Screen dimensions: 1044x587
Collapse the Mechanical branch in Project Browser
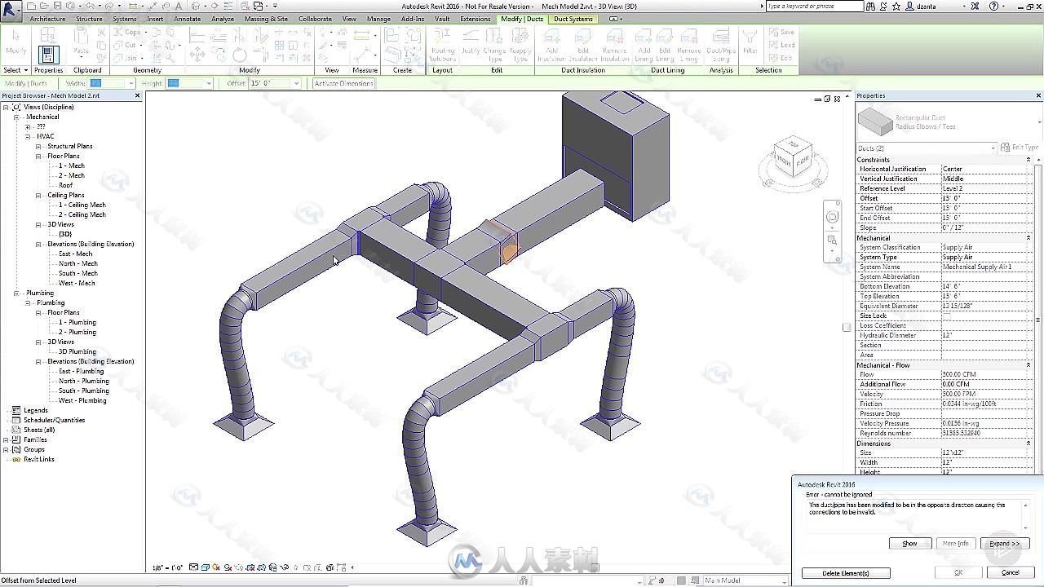pos(16,117)
